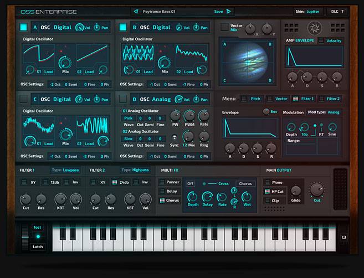Toggle the Mono checkbox in Main Output
The height and width of the screenshot is (278, 364).
tap(268, 182)
